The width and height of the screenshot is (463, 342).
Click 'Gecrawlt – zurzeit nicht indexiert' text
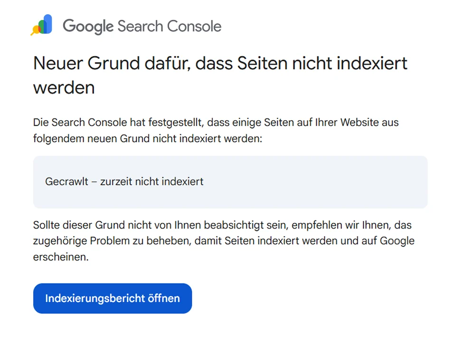pyautogui.click(x=124, y=181)
